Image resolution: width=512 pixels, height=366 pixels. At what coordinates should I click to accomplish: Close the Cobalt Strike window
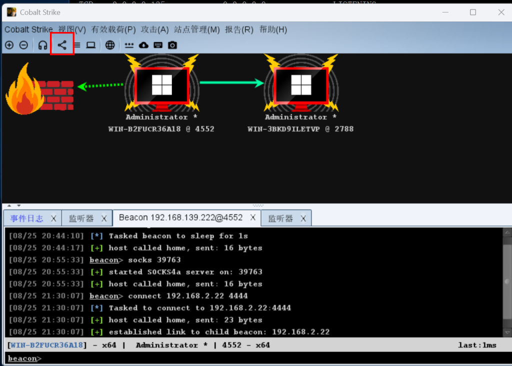coord(501,12)
